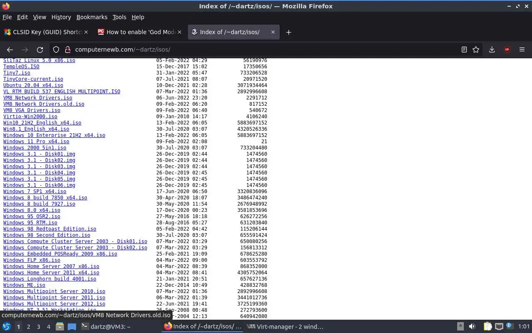Download Windows_Home_Server_2011_x64.iso

51,273
